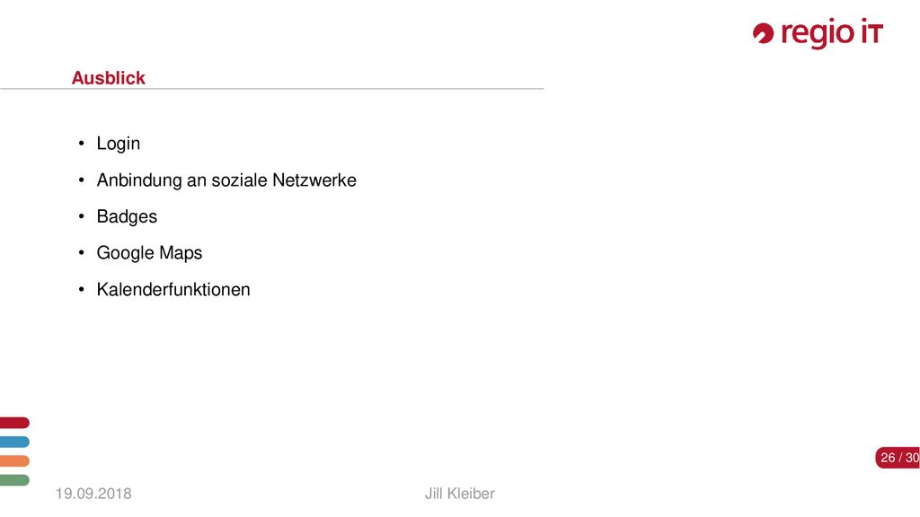Click the regio iT logo
Image resolution: width=920 pixels, height=517 pixels.
[x=818, y=33]
